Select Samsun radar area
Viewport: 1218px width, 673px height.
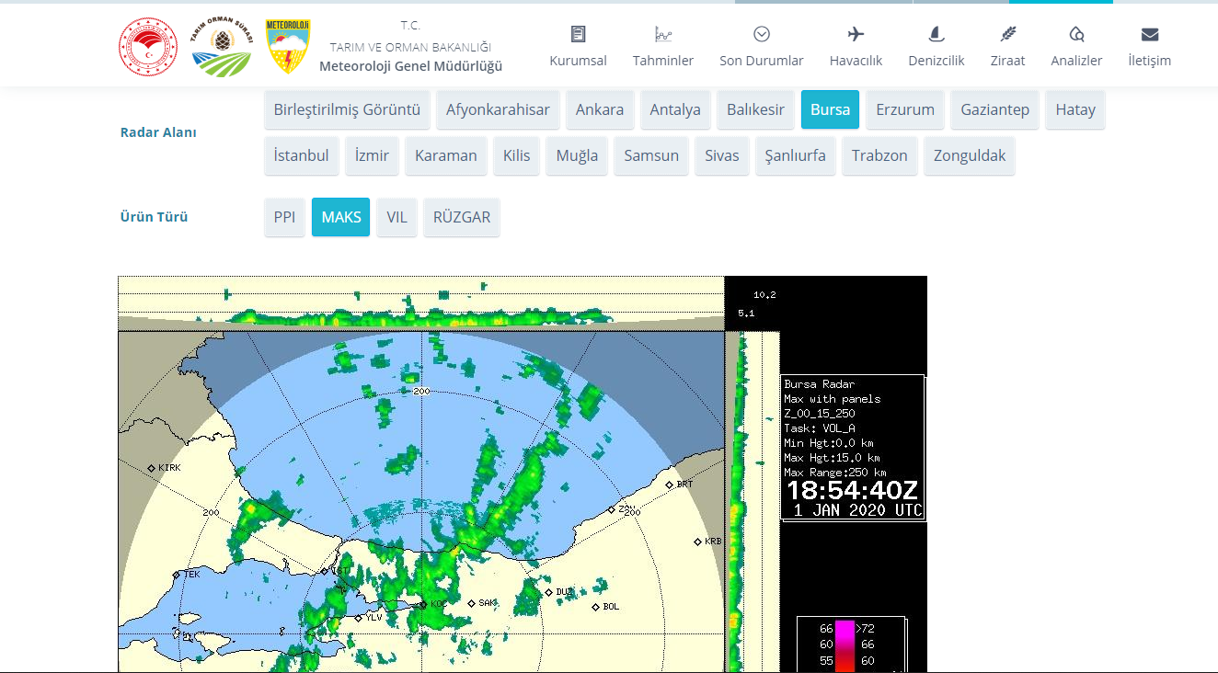pos(651,155)
